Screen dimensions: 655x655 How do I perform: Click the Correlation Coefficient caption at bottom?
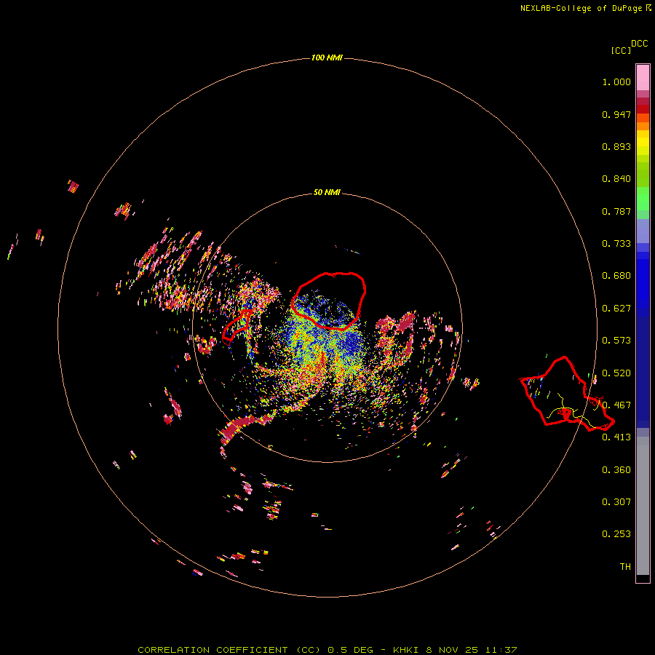[x=327, y=650]
